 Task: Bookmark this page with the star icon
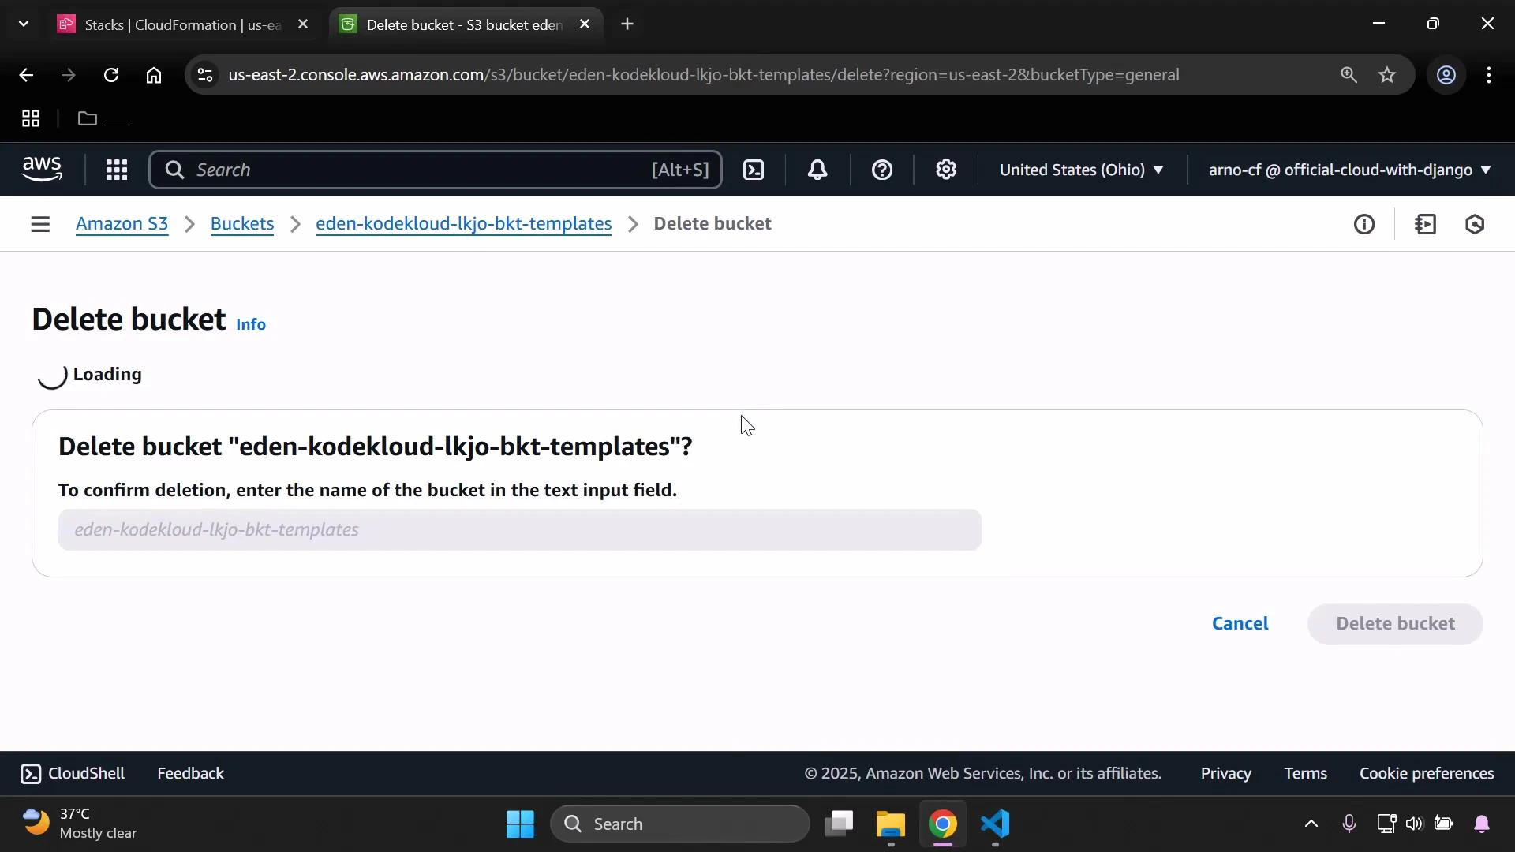1387,75
